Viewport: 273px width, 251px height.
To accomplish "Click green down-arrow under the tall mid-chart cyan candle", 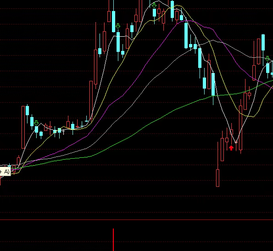I will tap(118, 26).
